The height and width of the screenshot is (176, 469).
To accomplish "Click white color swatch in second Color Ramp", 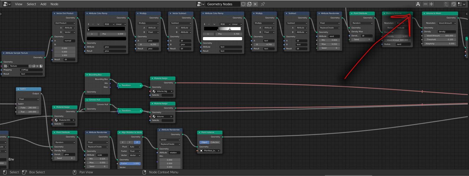I will [222, 39].
